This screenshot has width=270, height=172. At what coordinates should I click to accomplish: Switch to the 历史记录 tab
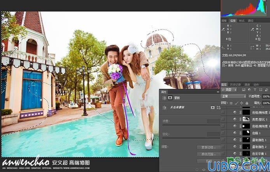(x=235, y=85)
